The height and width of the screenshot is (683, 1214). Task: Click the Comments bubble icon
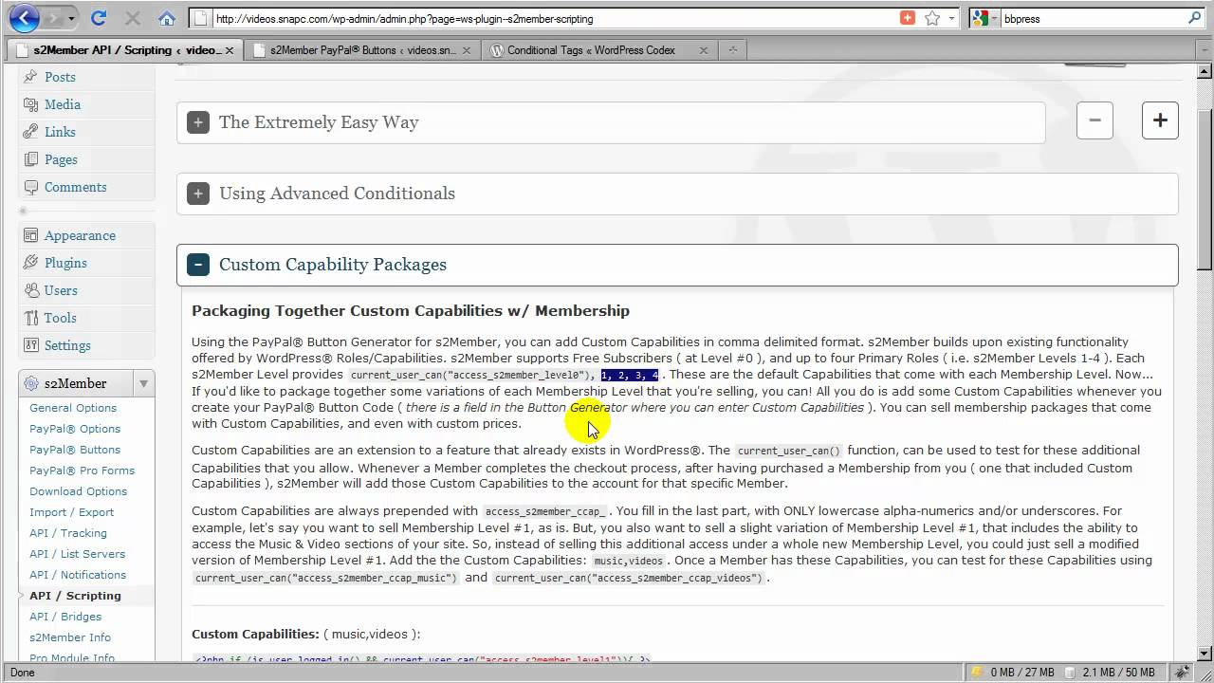(x=31, y=187)
